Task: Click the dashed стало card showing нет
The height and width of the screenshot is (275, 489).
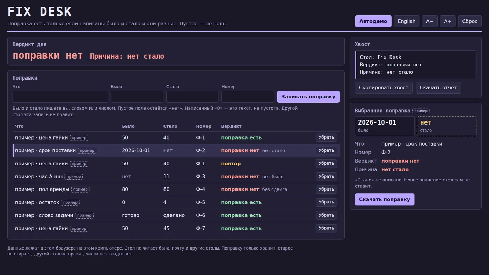Action: click(446, 126)
